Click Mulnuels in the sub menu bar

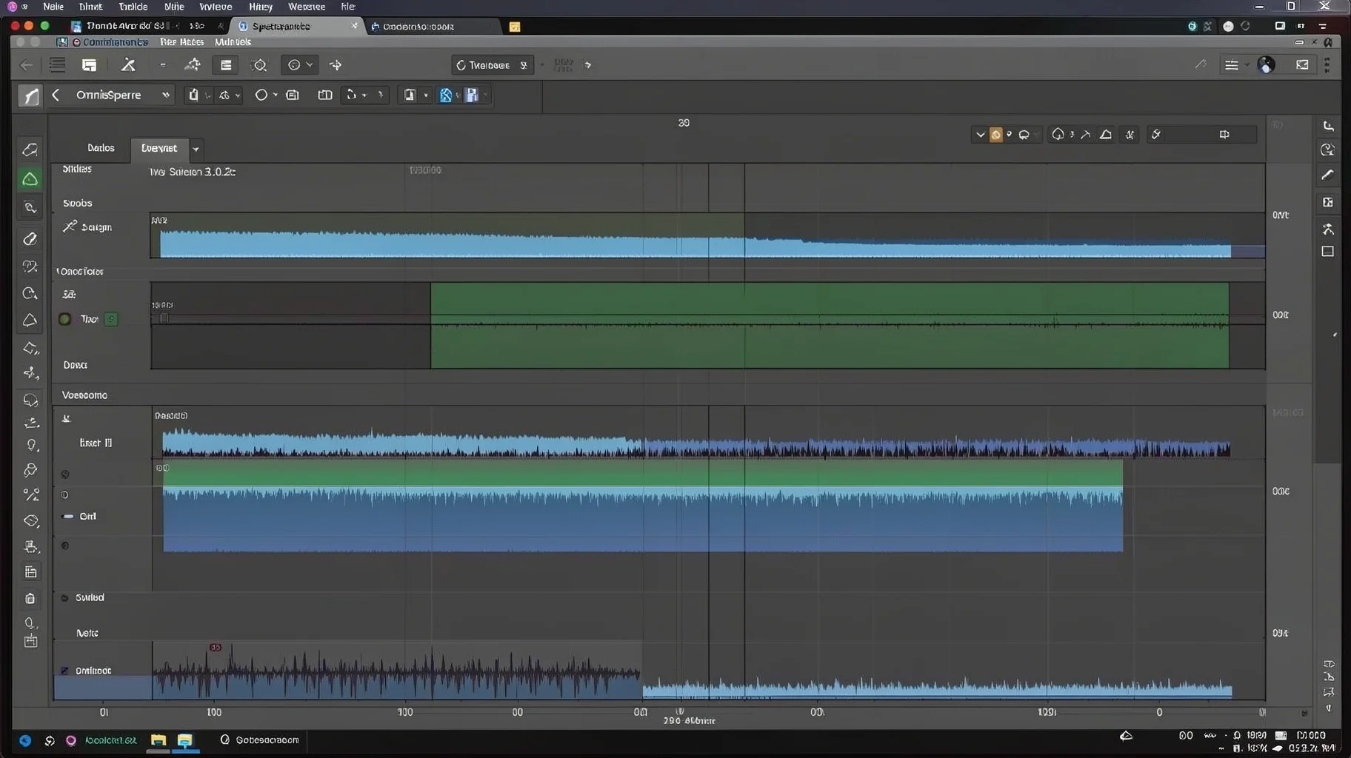click(x=233, y=42)
